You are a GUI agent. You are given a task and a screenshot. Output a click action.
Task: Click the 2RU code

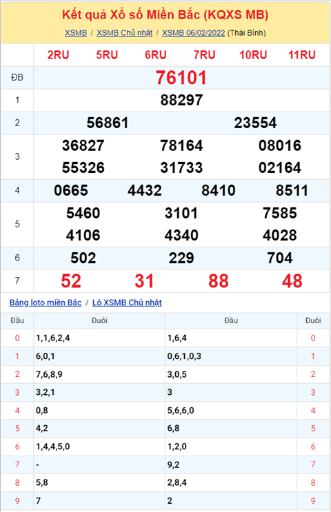[x=58, y=55]
